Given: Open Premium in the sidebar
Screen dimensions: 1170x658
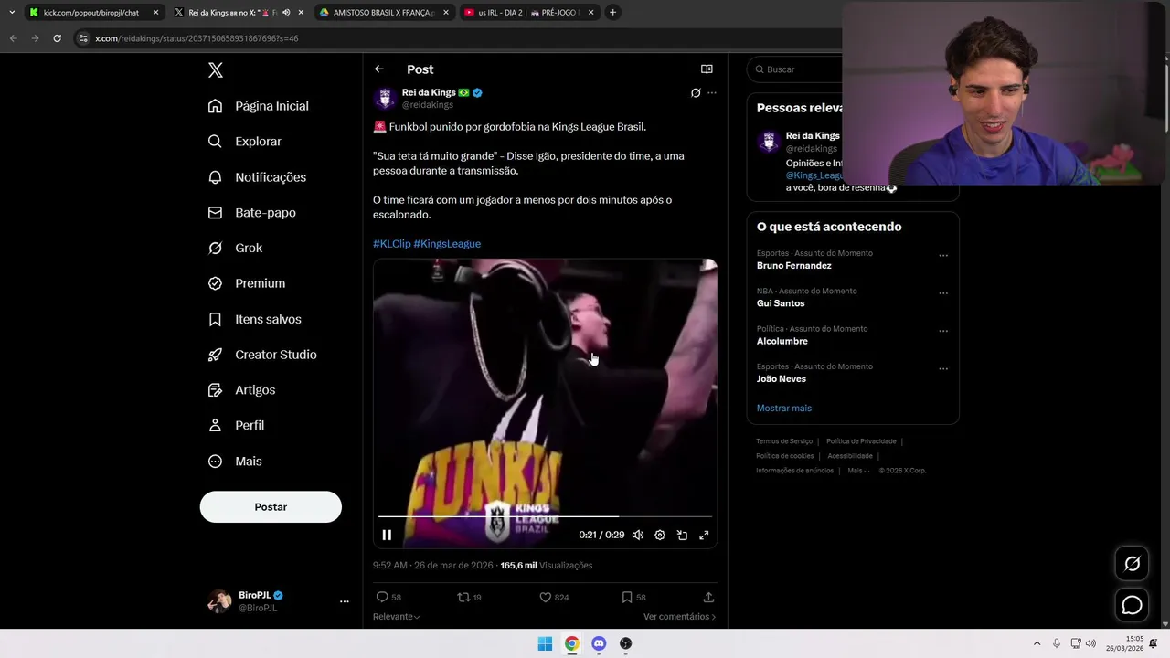Looking at the screenshot, I should point(247,283).
